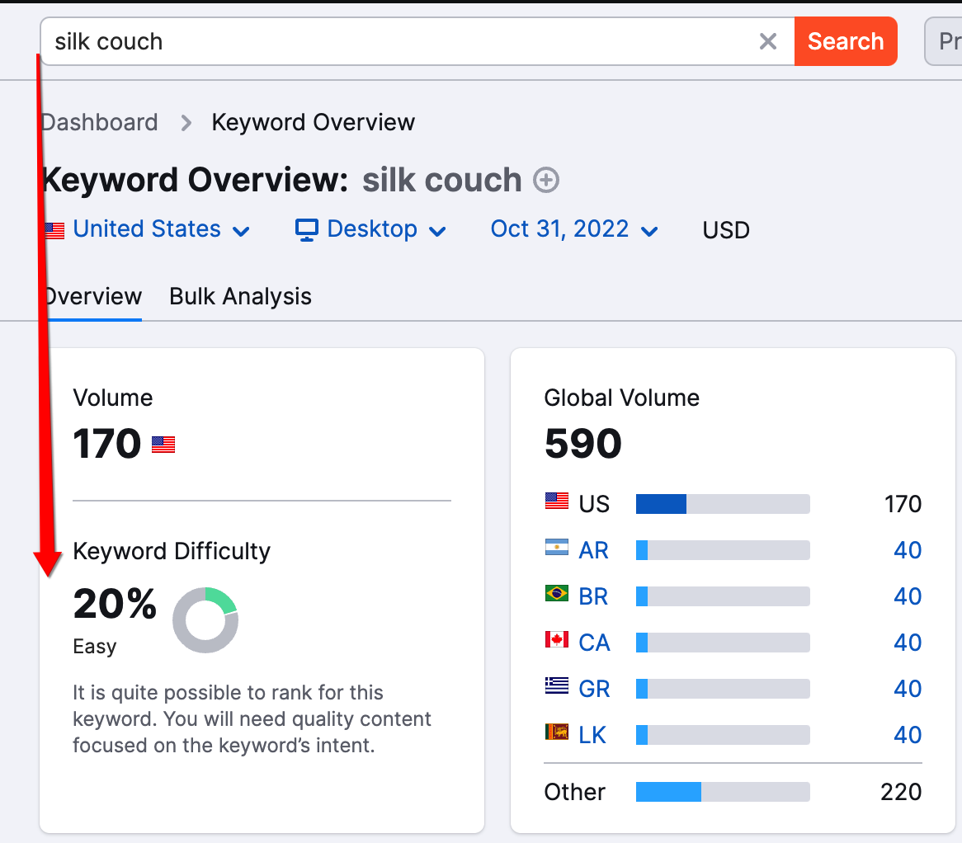Click the Brazil flag icon
This screenshot has width=962, height=843.
[557, 594]
